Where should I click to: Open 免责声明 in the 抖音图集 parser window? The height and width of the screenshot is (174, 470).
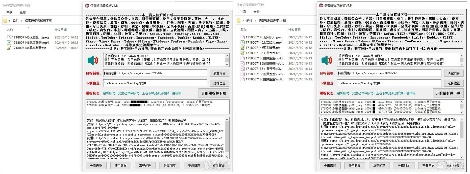pos(330,166)
